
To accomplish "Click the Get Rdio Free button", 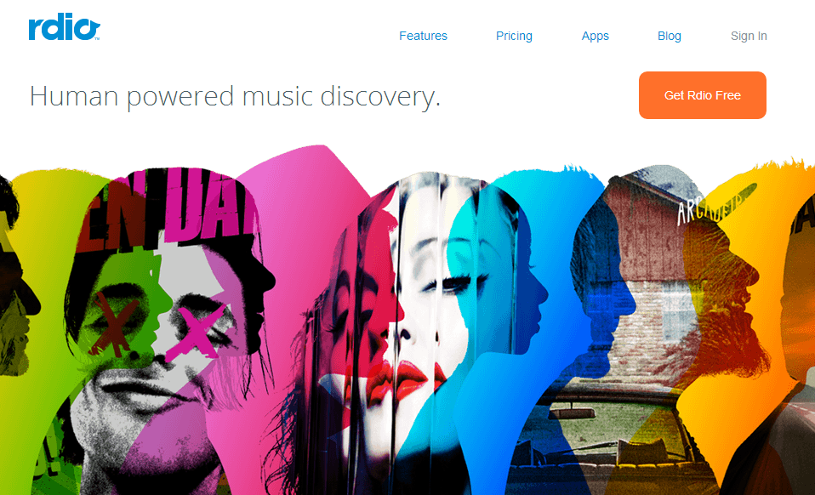I will tap(702, 95).
